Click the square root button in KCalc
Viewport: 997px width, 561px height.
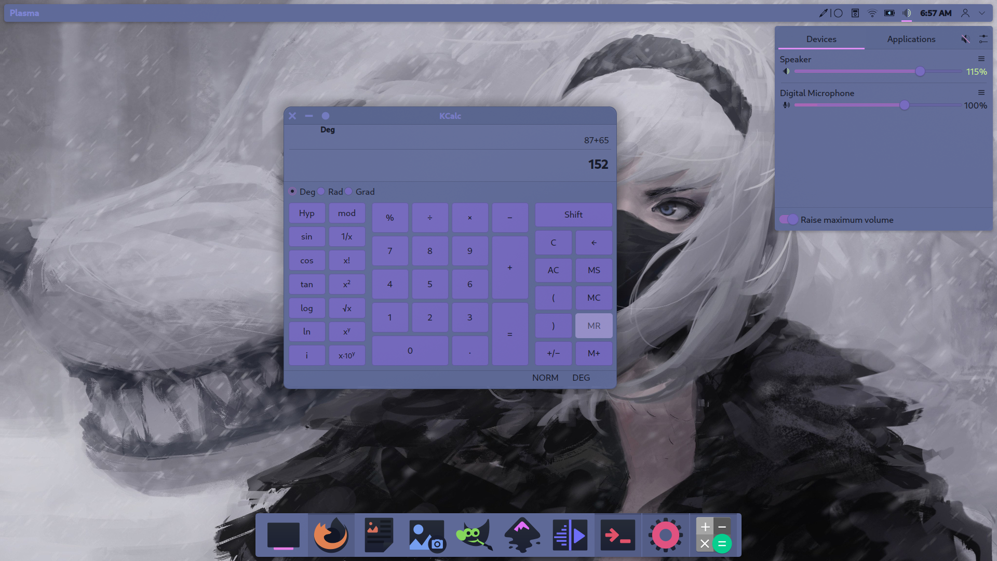[x=347, y=308]
